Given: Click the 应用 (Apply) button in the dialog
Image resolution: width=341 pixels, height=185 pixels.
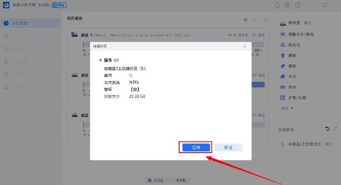Looking at the screenshot, I should (x=196, y=148).
